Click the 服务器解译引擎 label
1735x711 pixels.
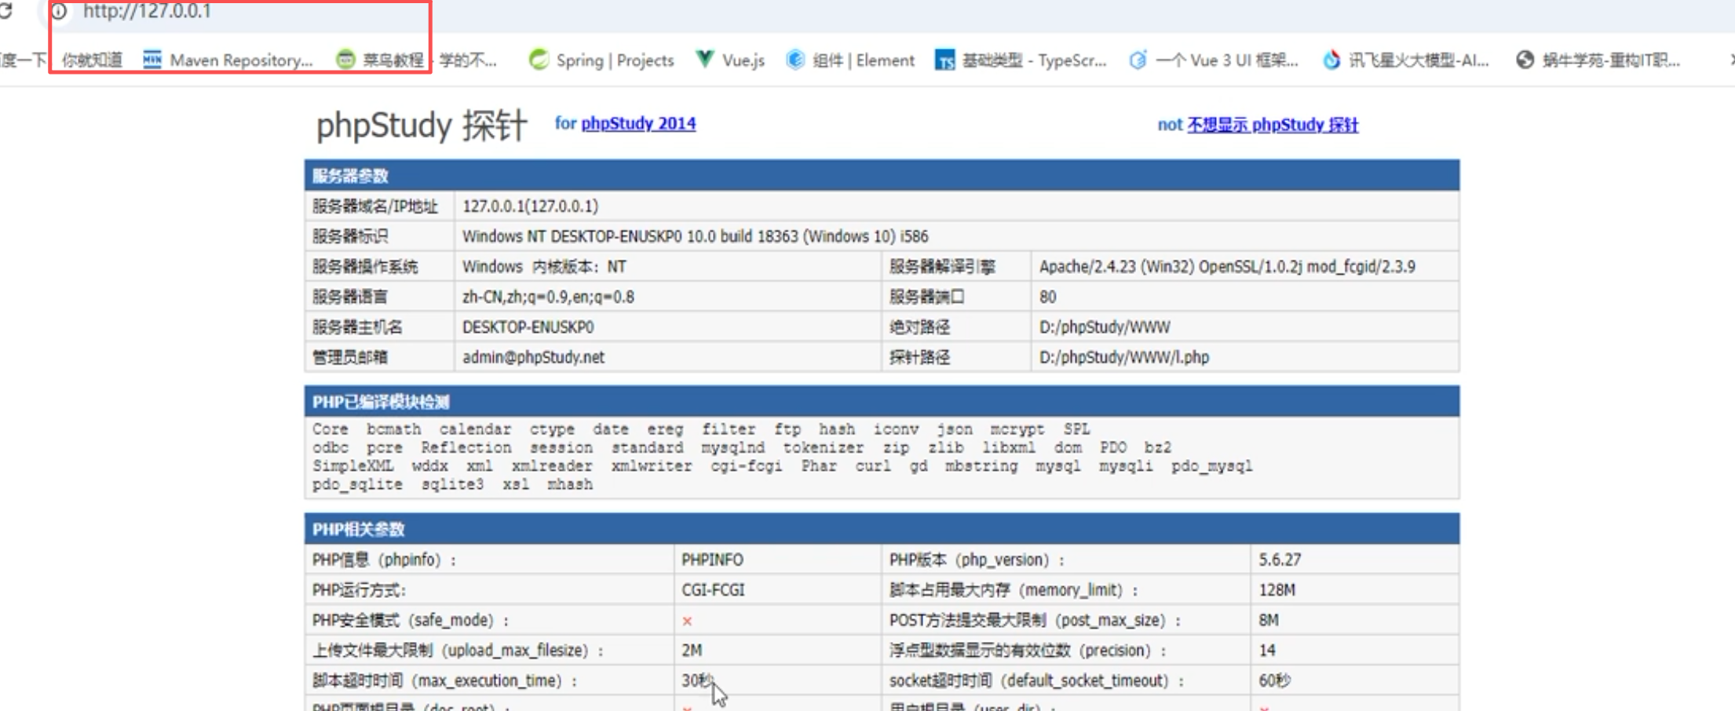point(942,267)
